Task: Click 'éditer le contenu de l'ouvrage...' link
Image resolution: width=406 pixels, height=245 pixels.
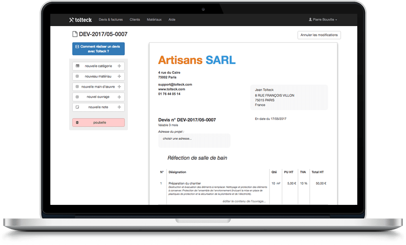Action: coord(244,201)
